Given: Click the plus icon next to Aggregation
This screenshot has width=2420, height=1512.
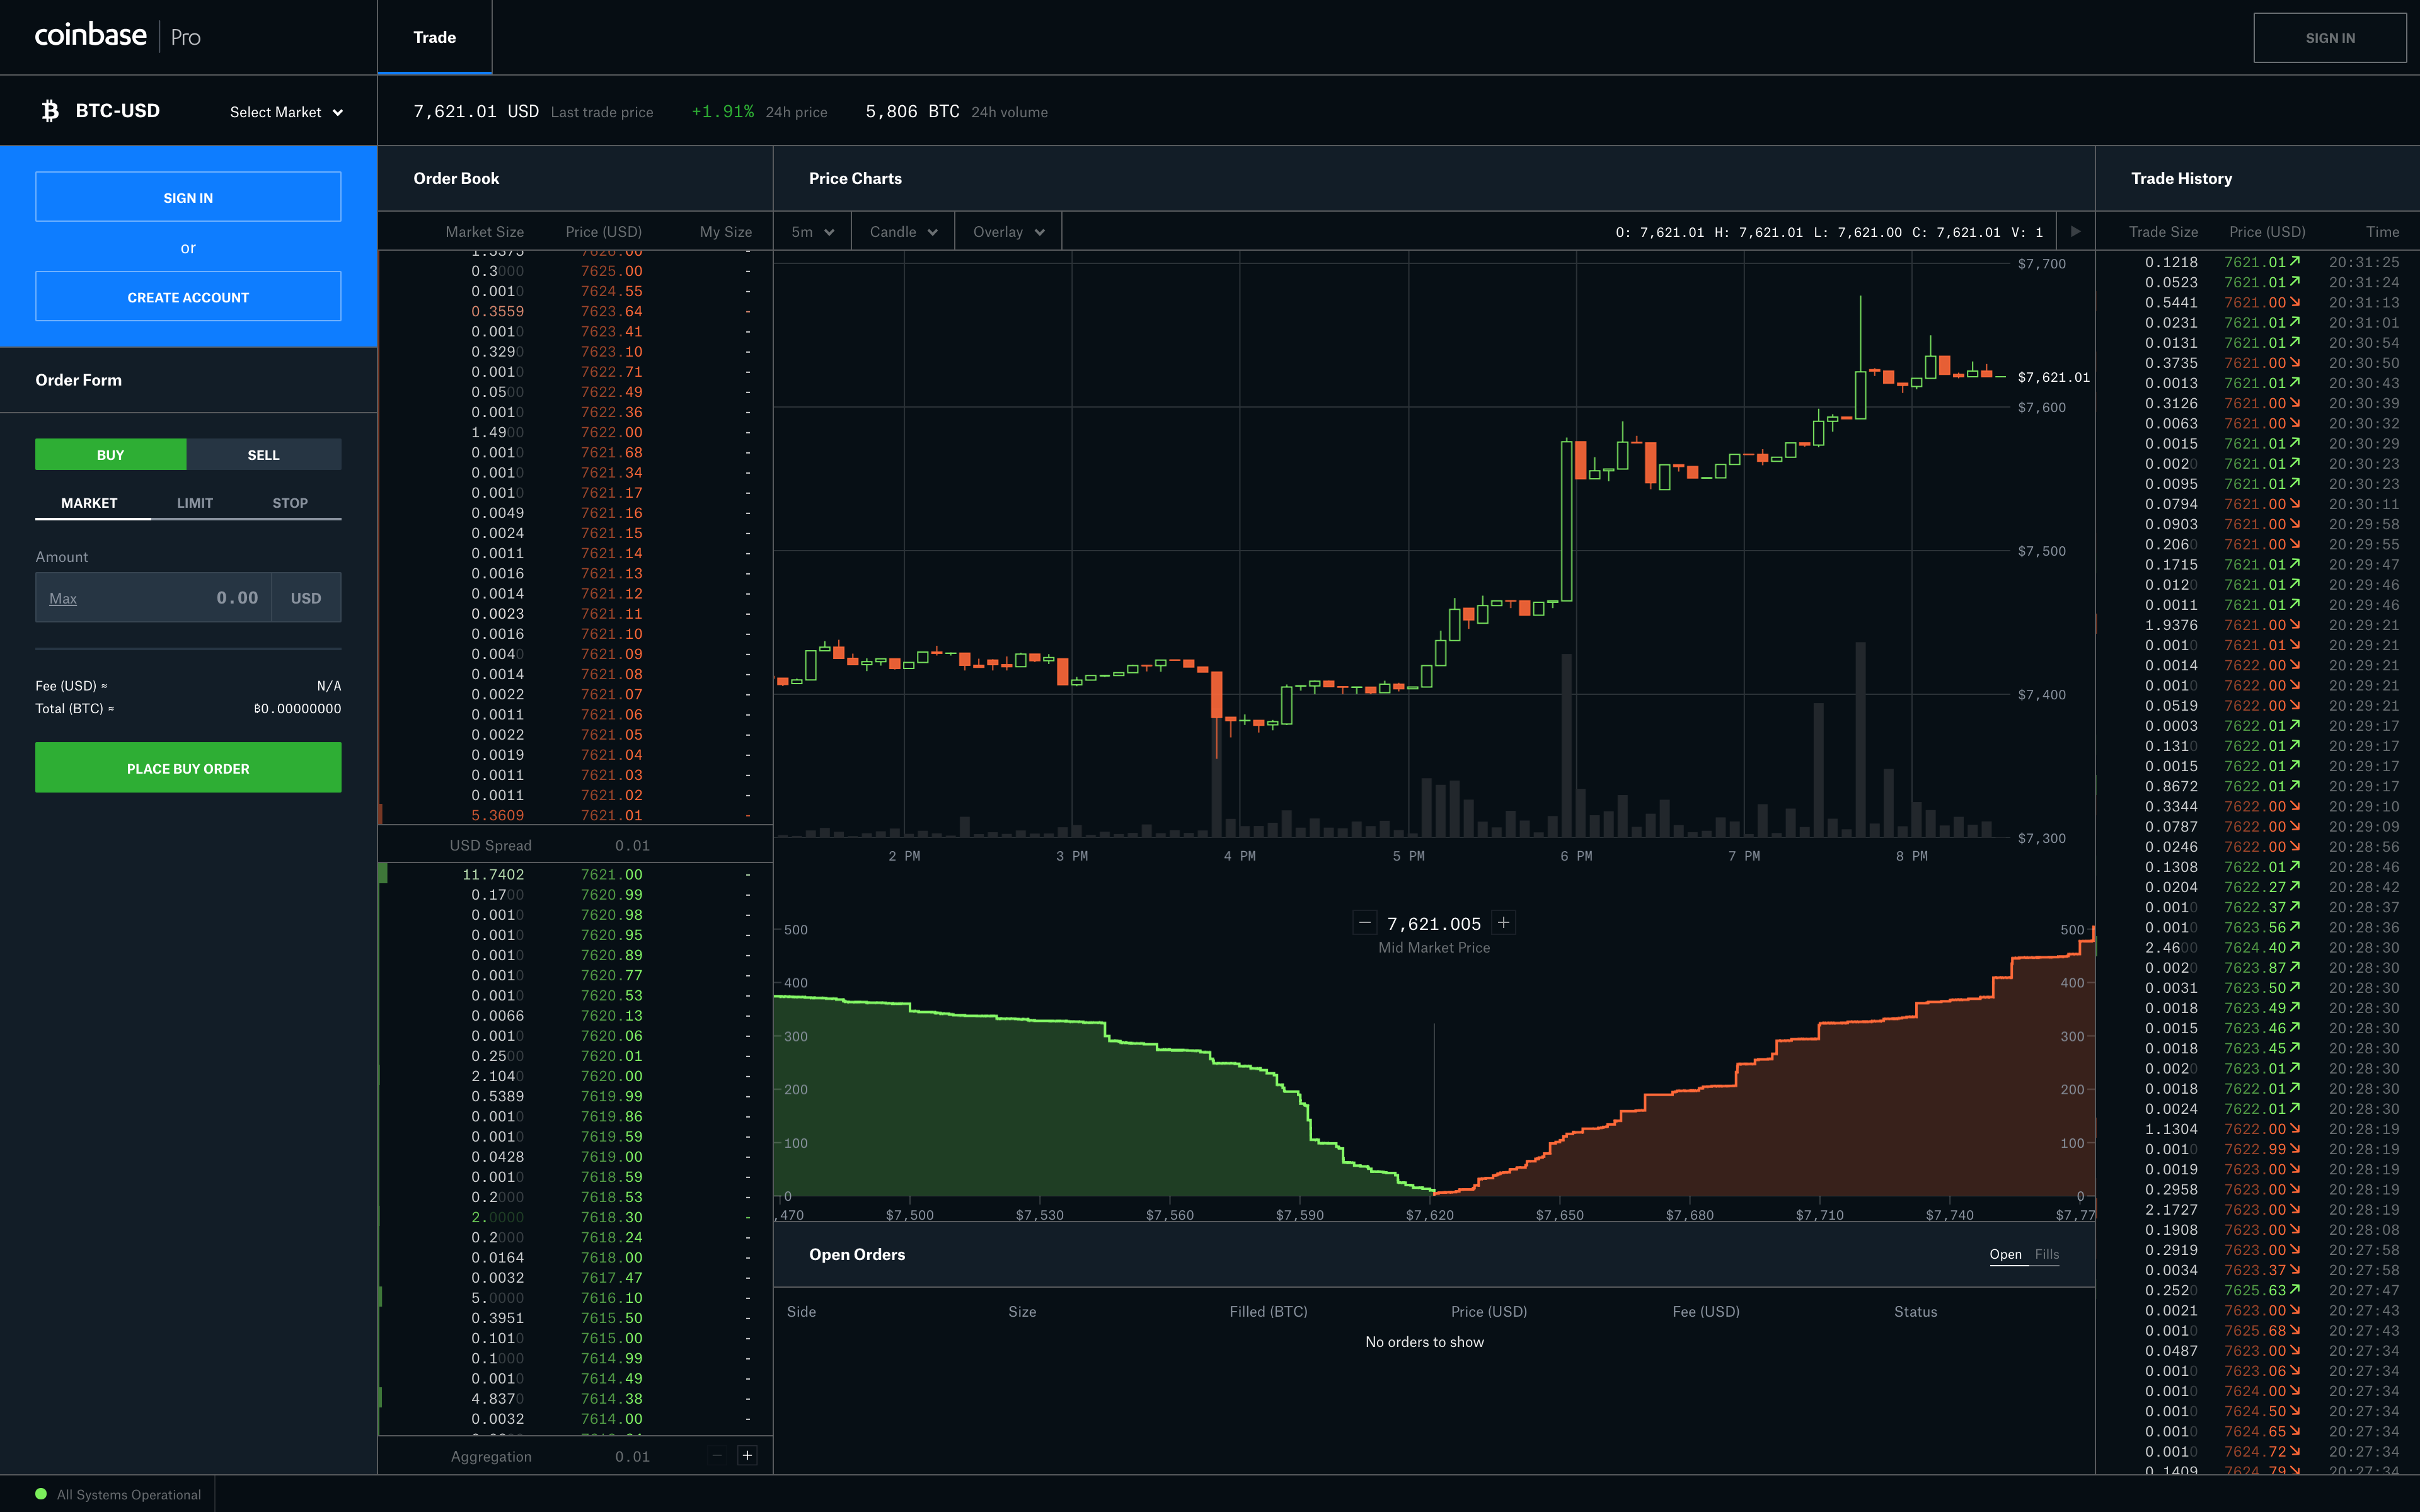Looking at the screenshot, I should (x=747, y=1455).
